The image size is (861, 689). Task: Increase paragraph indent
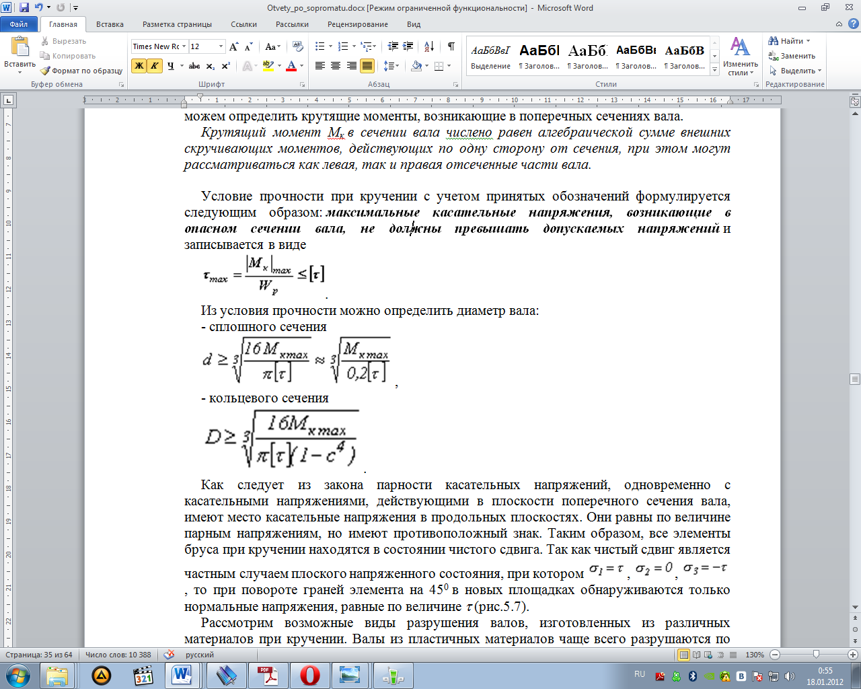[408, 46]
